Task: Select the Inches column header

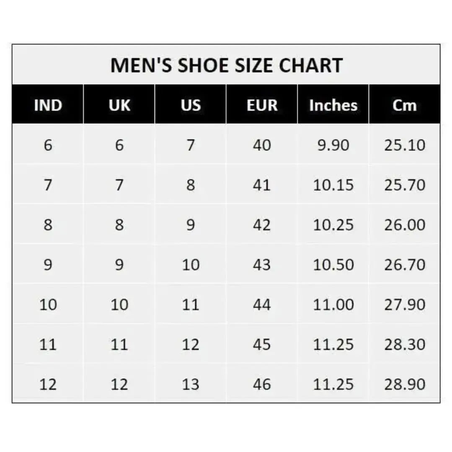Action: (333, 105)
